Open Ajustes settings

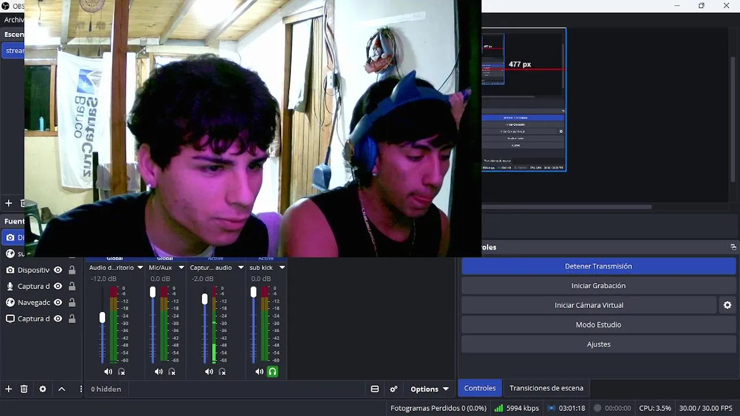click(598, 344)
